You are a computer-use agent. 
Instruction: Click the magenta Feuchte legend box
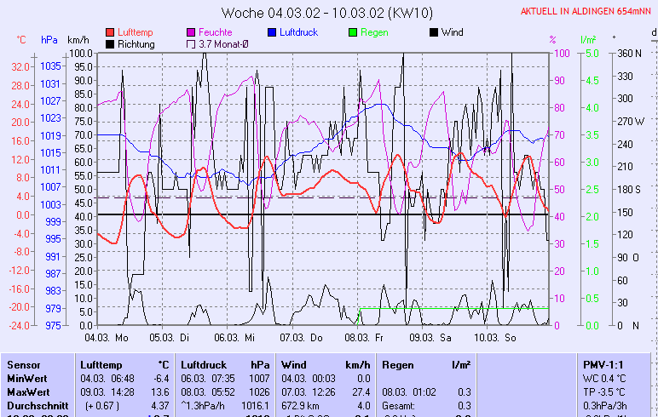[x=191, y=32]
